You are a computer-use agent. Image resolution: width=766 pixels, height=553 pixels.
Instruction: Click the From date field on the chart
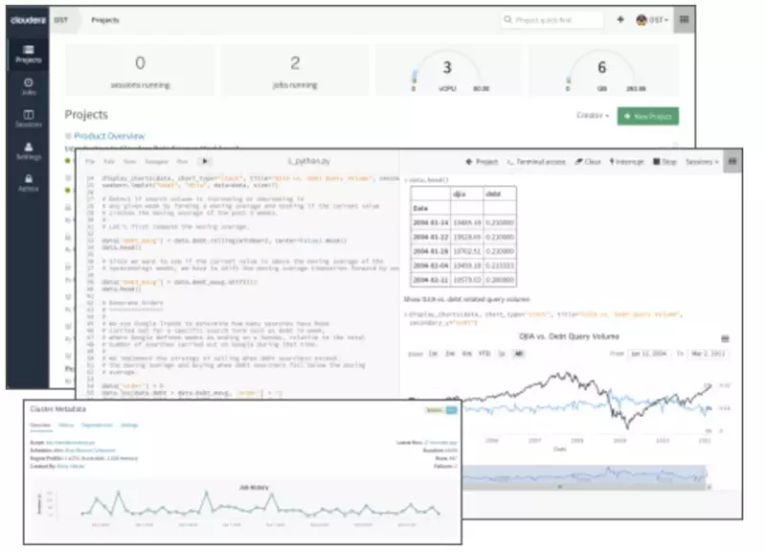(x=649, y=354)
